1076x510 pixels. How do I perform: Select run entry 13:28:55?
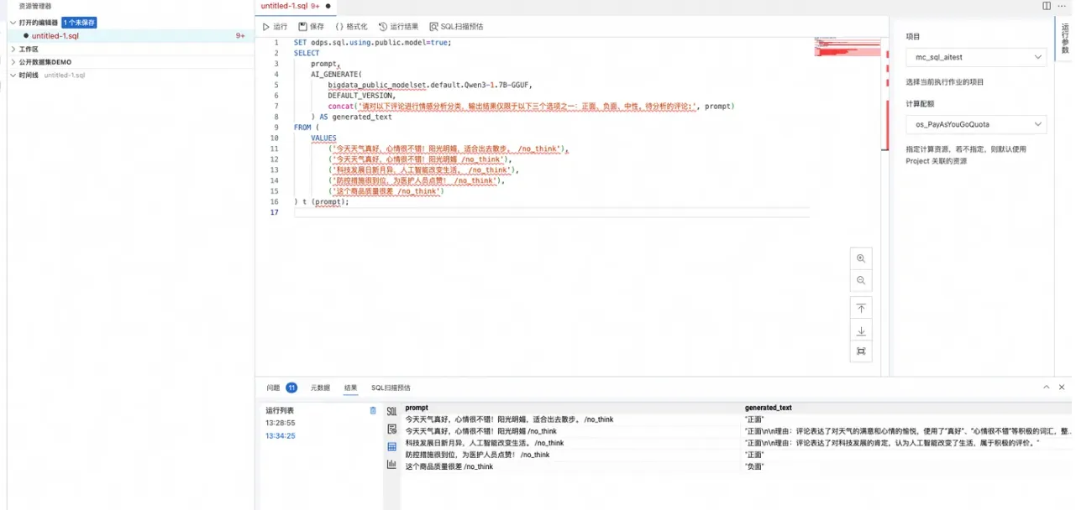[281, 423]
